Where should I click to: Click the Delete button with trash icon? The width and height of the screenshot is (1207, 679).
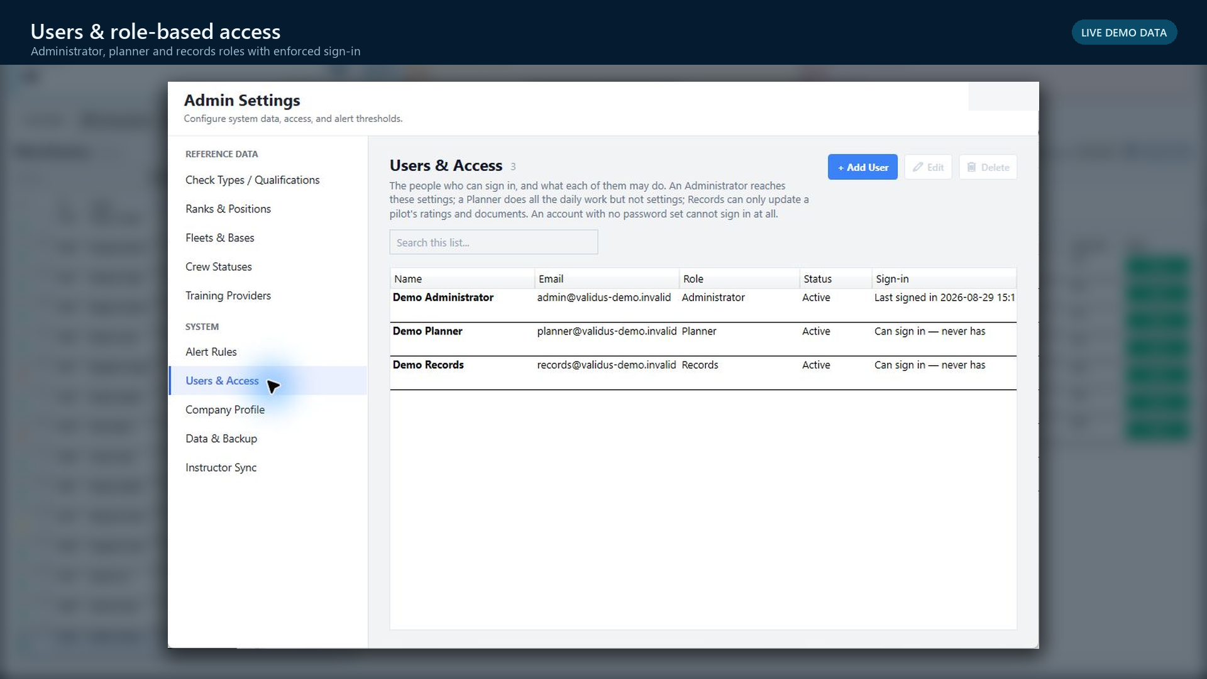pyautogui.click(x=988, y=167)
